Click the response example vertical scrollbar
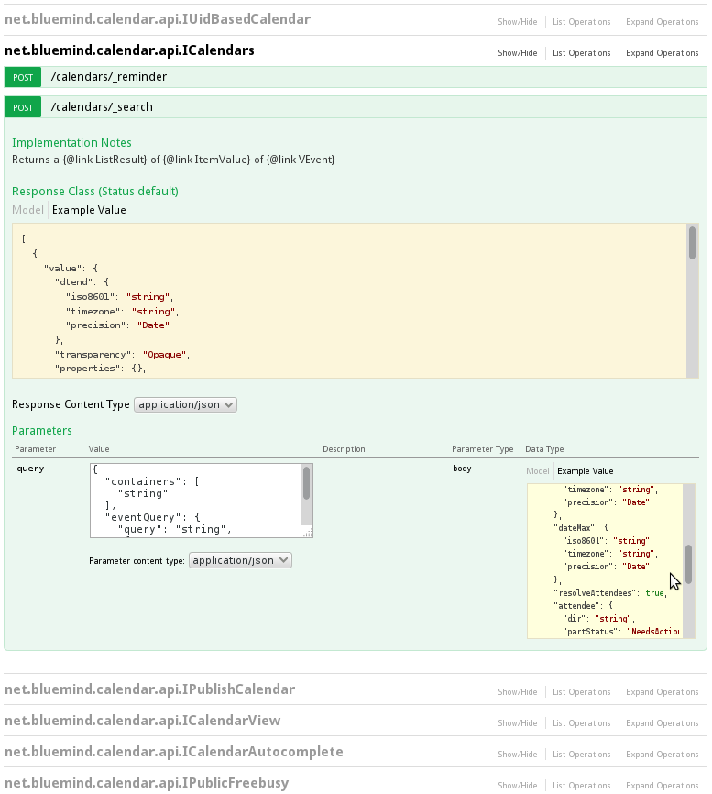The height and width of the screenshot is (794, 712). (692, 243)
